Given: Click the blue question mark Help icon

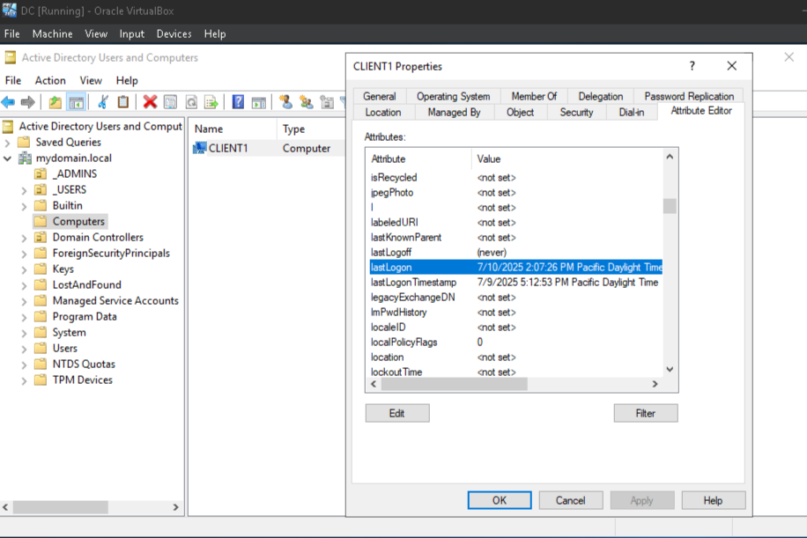Looking at the screenshot, I should (x=238, y=102).
